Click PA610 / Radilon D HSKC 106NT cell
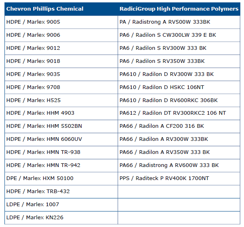Screen dimensions: 244x227 (x=179, y=87)
